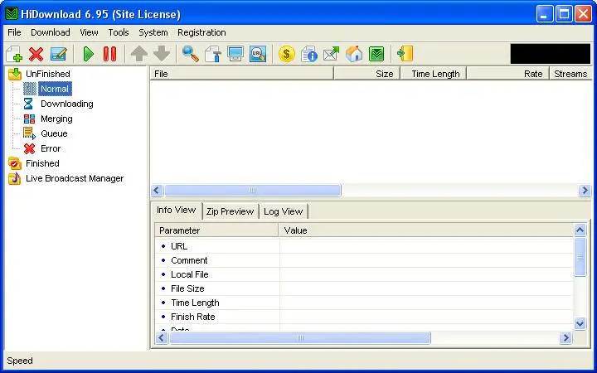The width and height of the screenshot is (597, 373).
Task: Click info panel horizontal scroll right arrow
Action: [x=565, y=337]
